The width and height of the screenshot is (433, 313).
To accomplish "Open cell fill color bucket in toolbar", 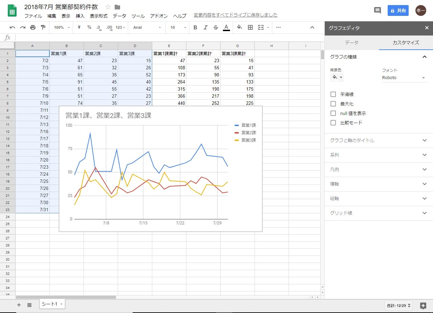I will [240, 27].
